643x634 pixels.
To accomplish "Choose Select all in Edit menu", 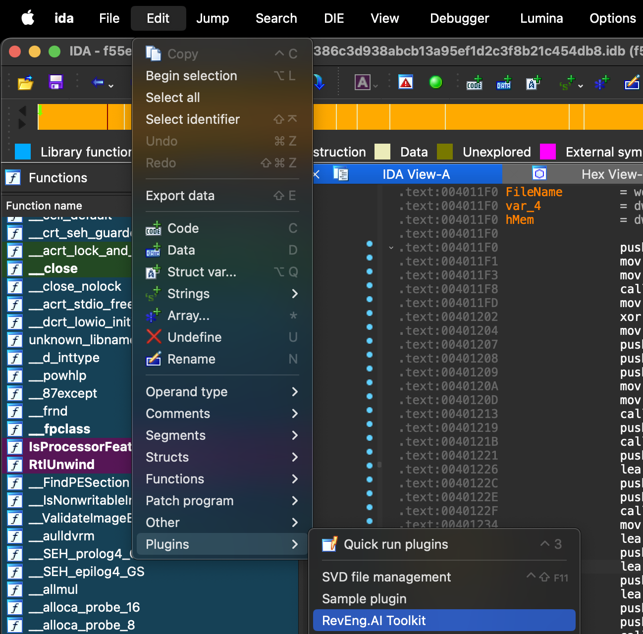I will click(222, 98).
